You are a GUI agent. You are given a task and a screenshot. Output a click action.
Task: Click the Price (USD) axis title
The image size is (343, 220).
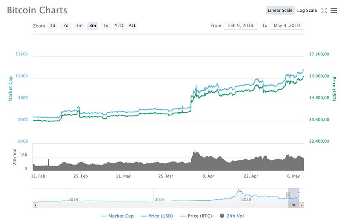point(334,89)
